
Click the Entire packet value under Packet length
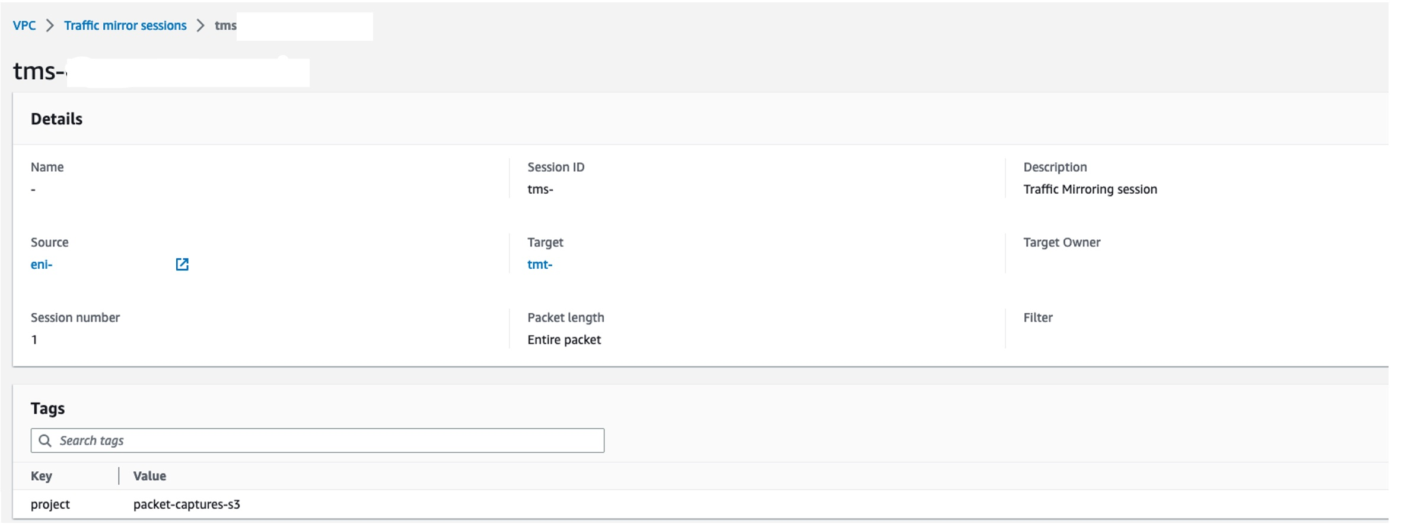coord(564,340)
